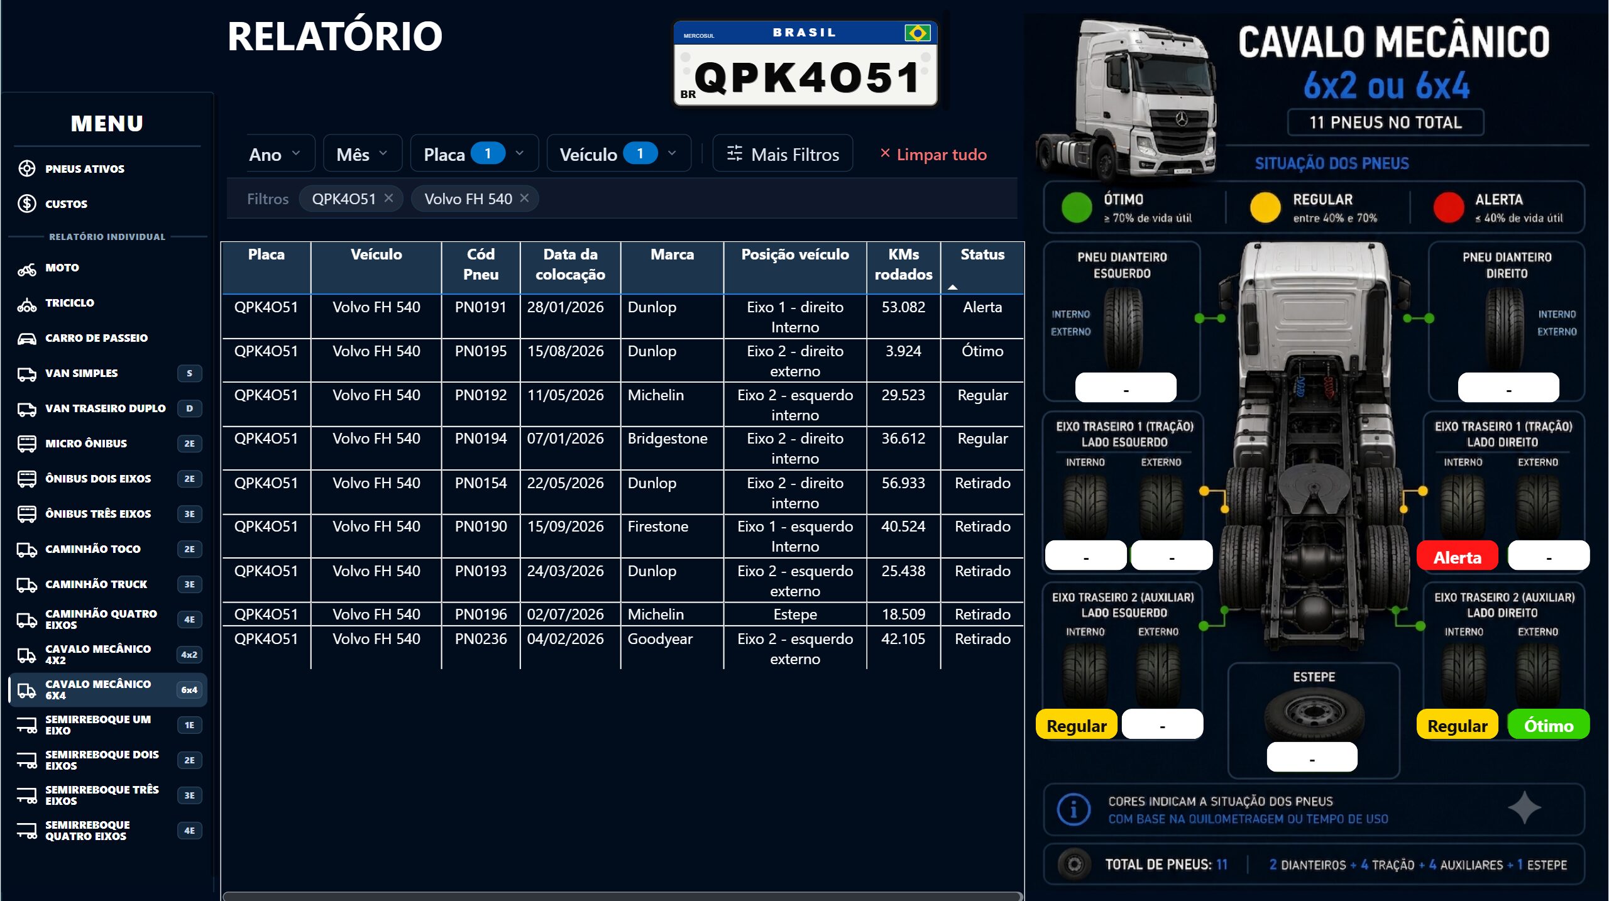
Task: Go to Cavalo Mecânico 4x2 report
Action: point(108,655)
